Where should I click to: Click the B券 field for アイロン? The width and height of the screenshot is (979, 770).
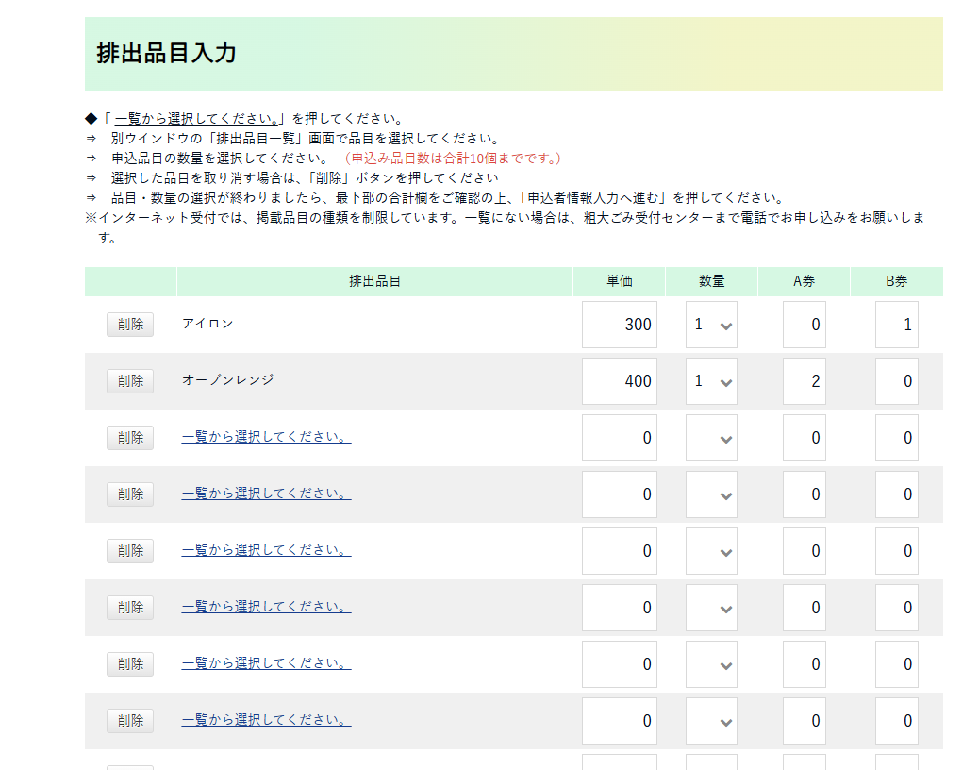[896, 325]
